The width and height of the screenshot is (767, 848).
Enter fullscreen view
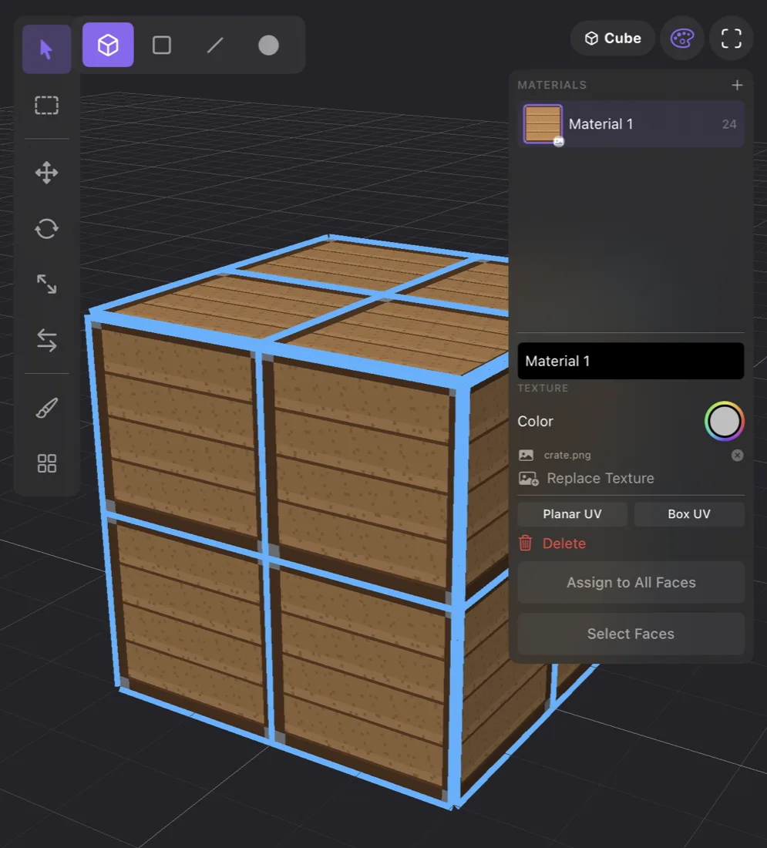click(732, 39)
